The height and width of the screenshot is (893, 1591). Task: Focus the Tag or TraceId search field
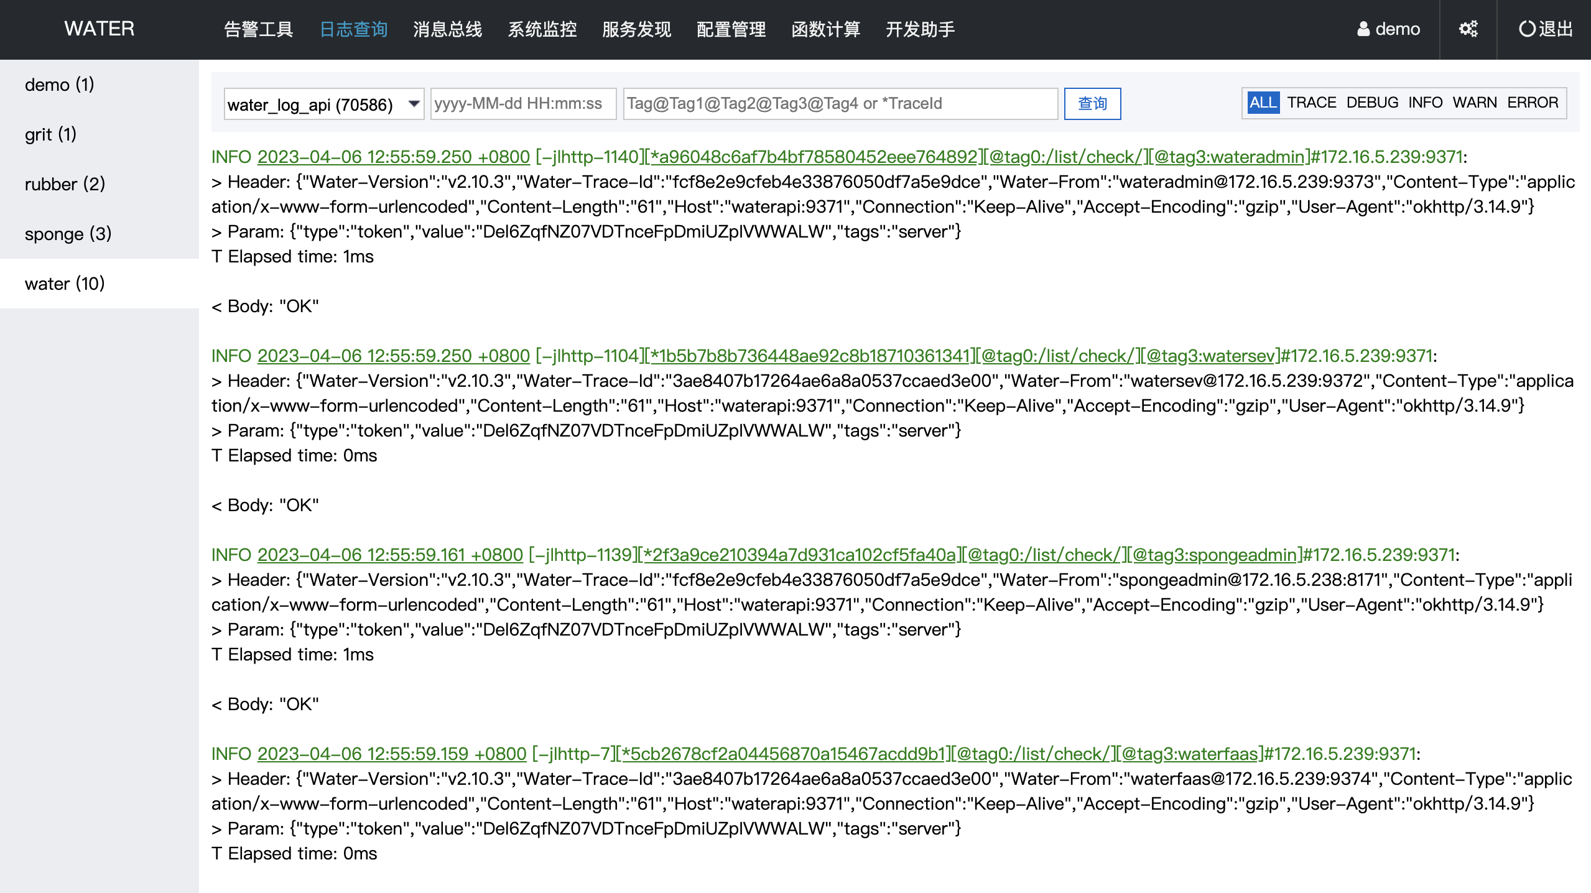pos(840,104)
